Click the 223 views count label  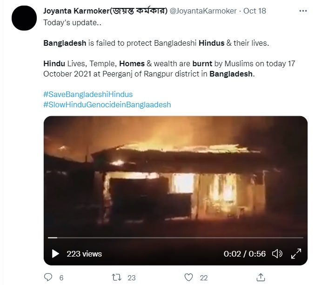pos(84,254)
